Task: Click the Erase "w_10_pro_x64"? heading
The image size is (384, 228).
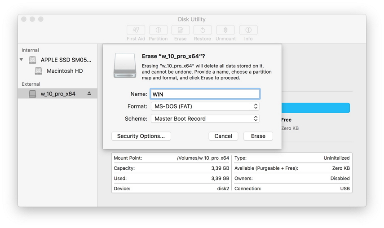Action: tap(173, 56)
